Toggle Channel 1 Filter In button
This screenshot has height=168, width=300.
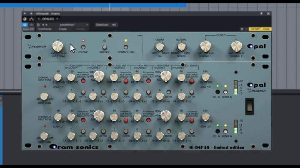pos(225,92)
